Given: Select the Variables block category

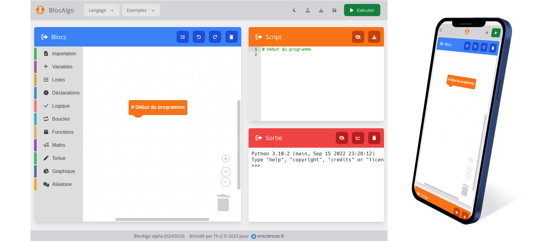Looking at the screenshot, I should point(62,67).
